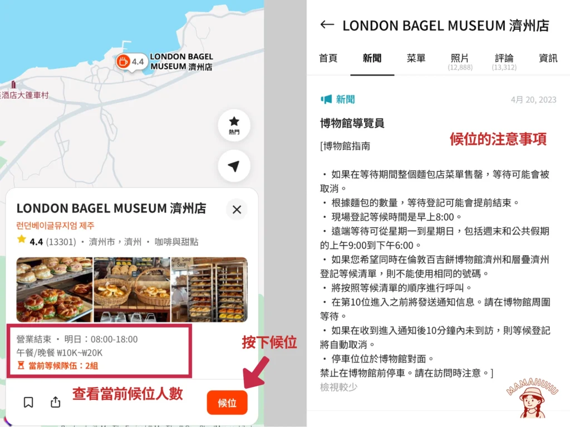Select the 熱門 star button on the map
Viewport: 570px width, 427px height.
pyautogui.click(x=234, y=123)
